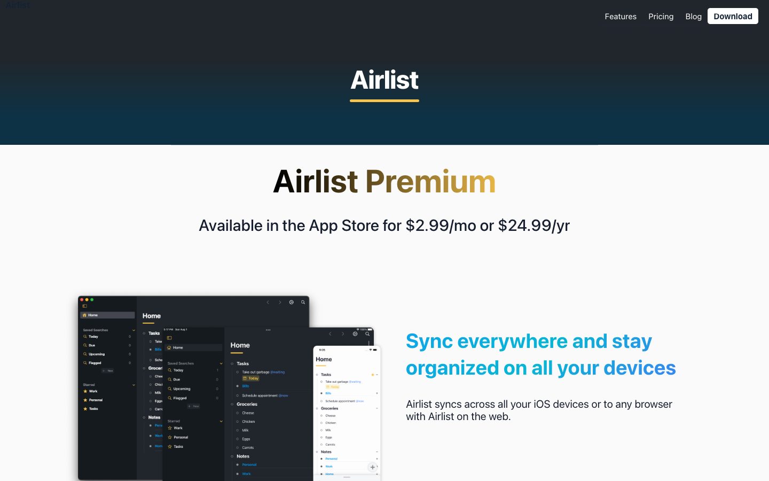Open history clock icon in iPad app toolbar

tap(355, 334)
